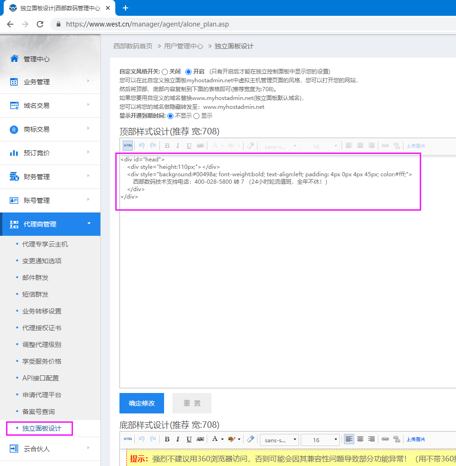The width and height of the screenshot is (456, 466).
Task: Center-align text in the 底部样式设计 toolbar
Action: pos(360,439)
